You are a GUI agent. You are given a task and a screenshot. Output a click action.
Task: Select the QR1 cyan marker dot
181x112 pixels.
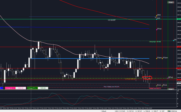[173, 40]
